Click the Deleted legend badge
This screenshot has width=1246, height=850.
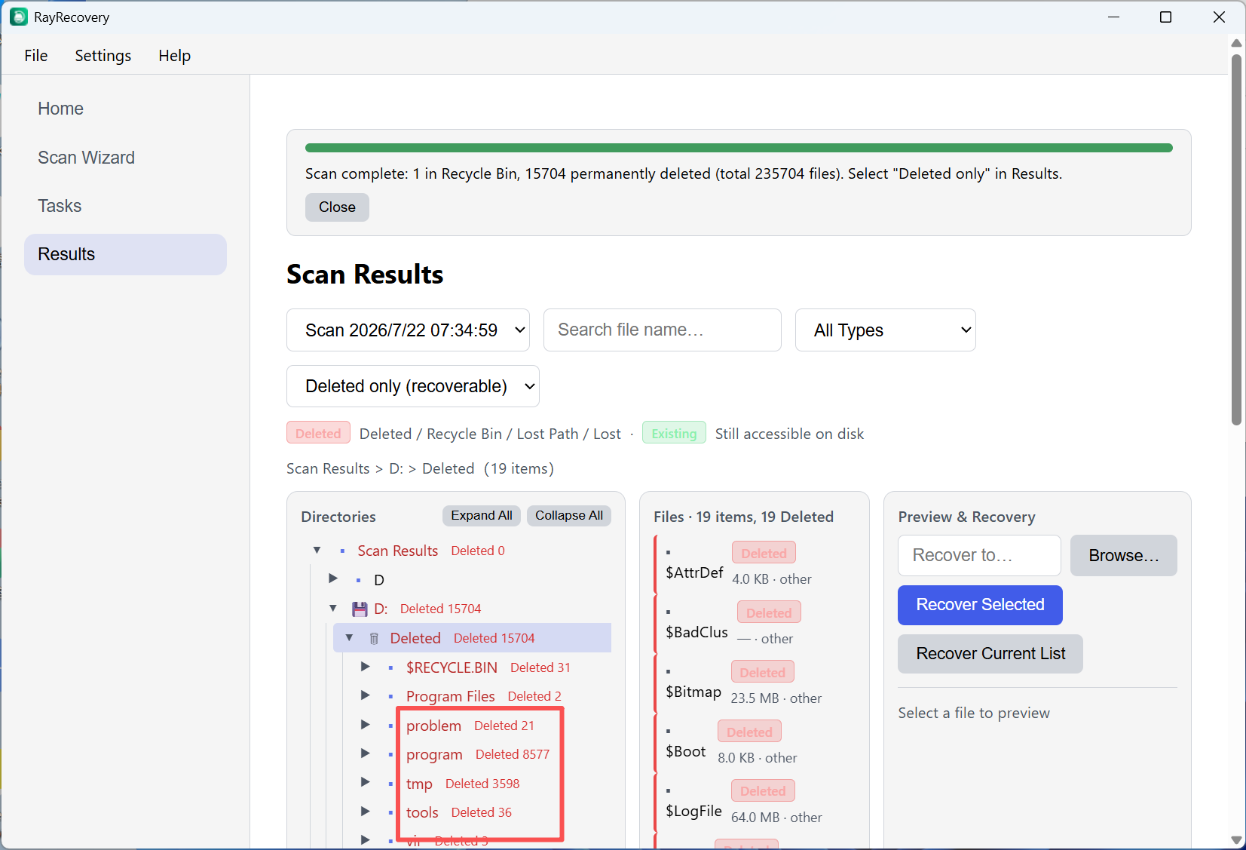coord(318,433)
